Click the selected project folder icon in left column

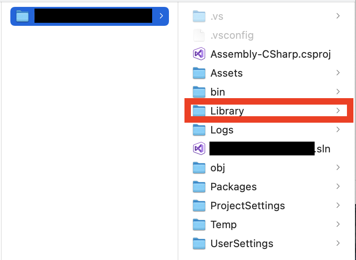point(22,16)
